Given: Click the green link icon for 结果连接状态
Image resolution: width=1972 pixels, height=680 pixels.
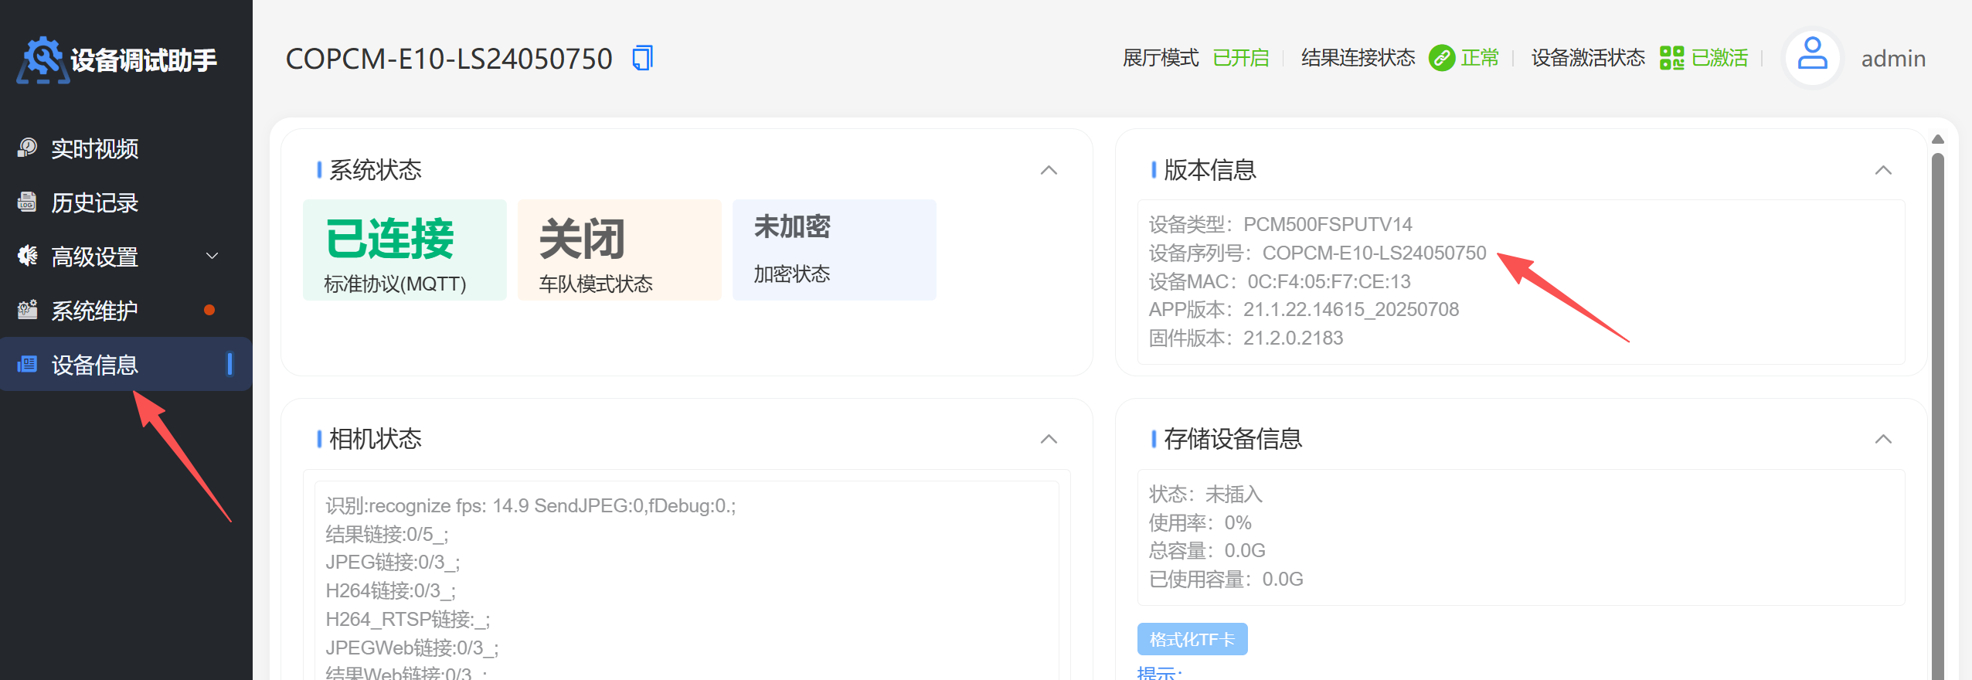Looking at the screenshot, I should (1442, 58).
